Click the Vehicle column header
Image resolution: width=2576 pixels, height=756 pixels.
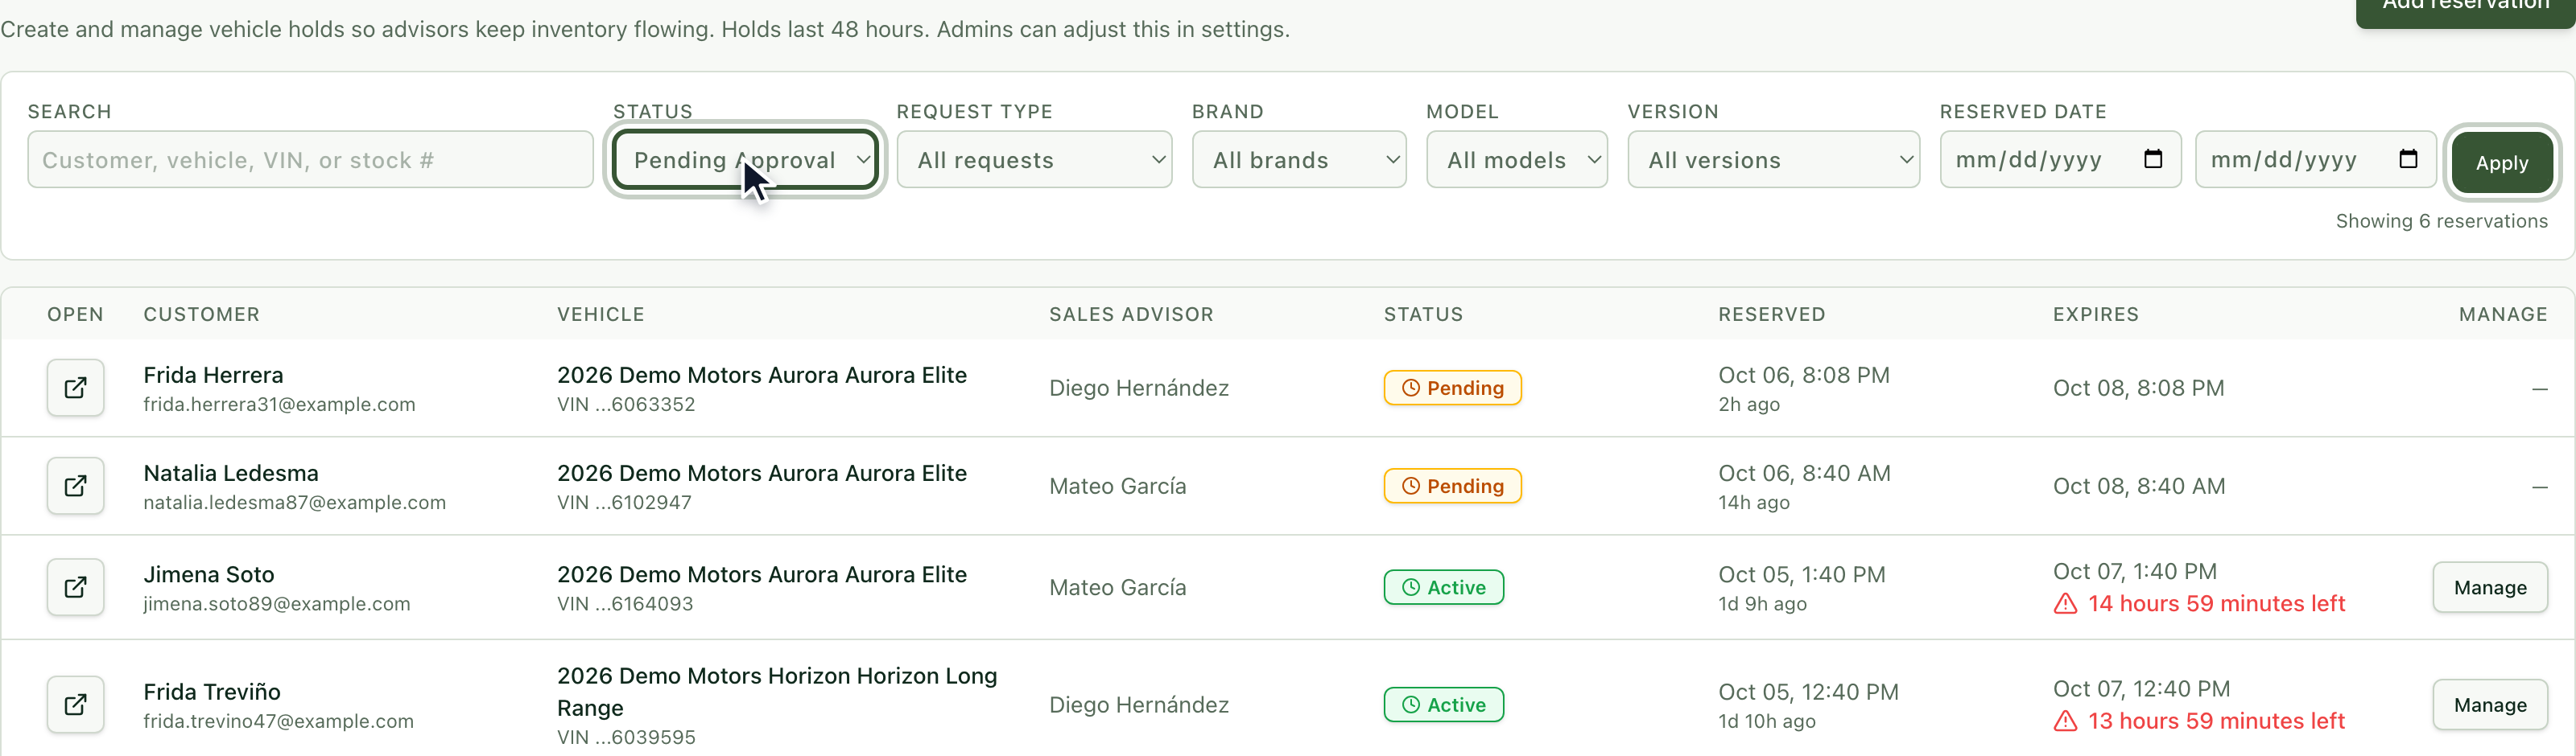600,314
